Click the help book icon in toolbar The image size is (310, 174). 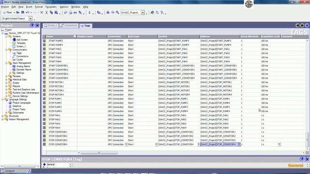[x=152, y=13]
